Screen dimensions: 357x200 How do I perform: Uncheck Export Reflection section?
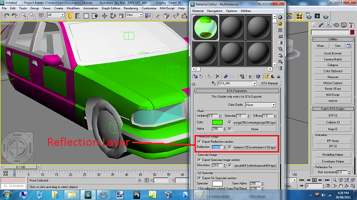click(199, 141)
